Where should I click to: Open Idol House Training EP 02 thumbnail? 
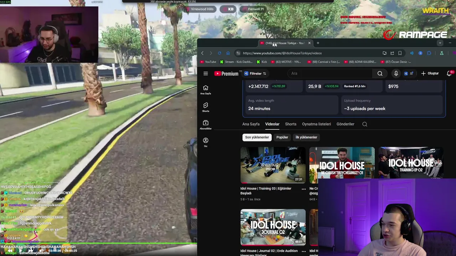[x=411, y=163]
